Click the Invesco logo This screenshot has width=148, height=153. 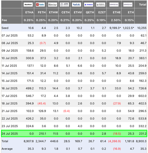click(x=89, y=4)
